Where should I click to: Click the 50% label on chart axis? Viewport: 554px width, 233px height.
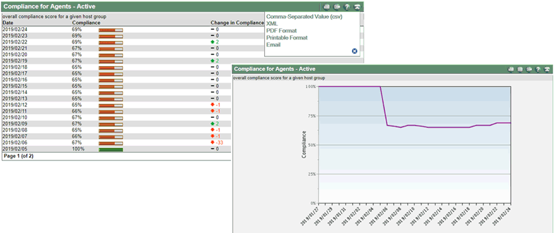pyautogui.click(x=311, y=145)
